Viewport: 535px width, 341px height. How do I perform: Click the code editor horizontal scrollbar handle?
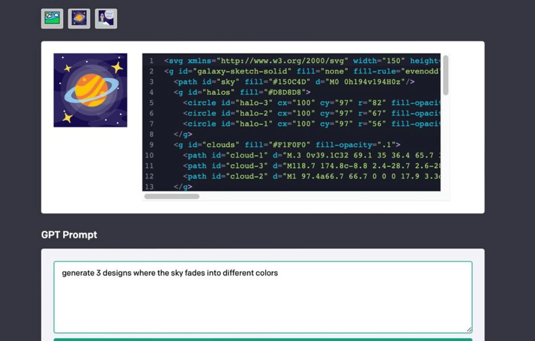point(172,196)
